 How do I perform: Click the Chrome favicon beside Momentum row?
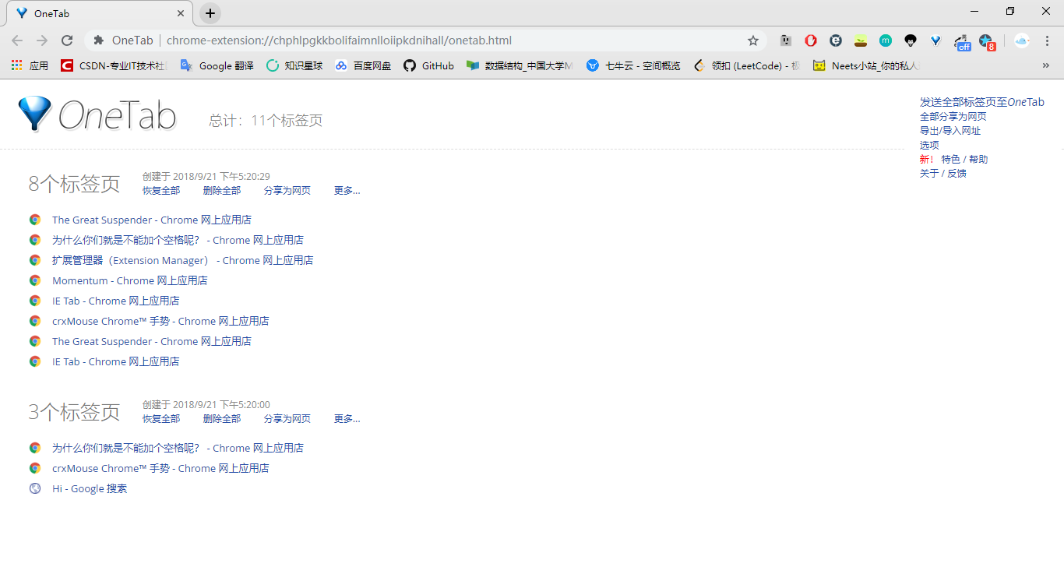[x=34, y=280]
